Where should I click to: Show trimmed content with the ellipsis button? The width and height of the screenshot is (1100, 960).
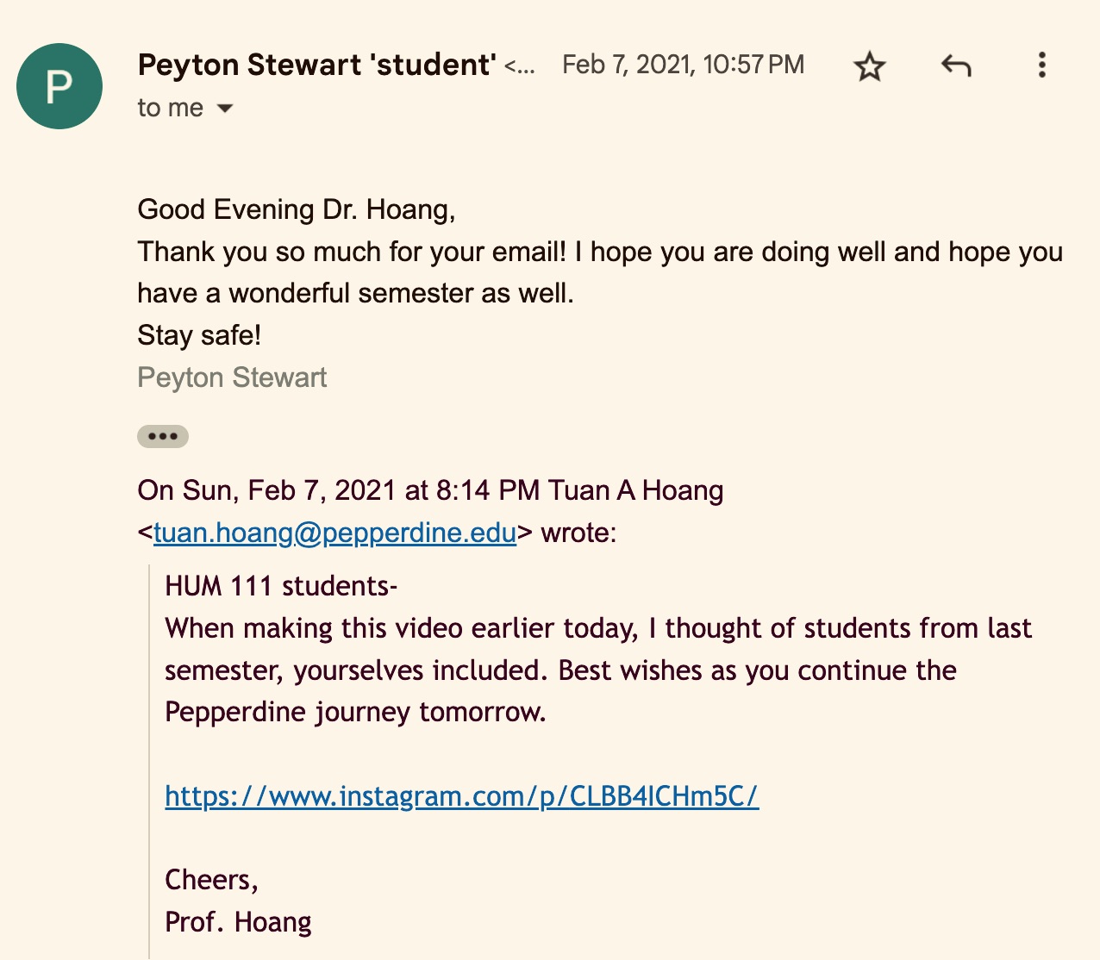(x=163, y=436)
